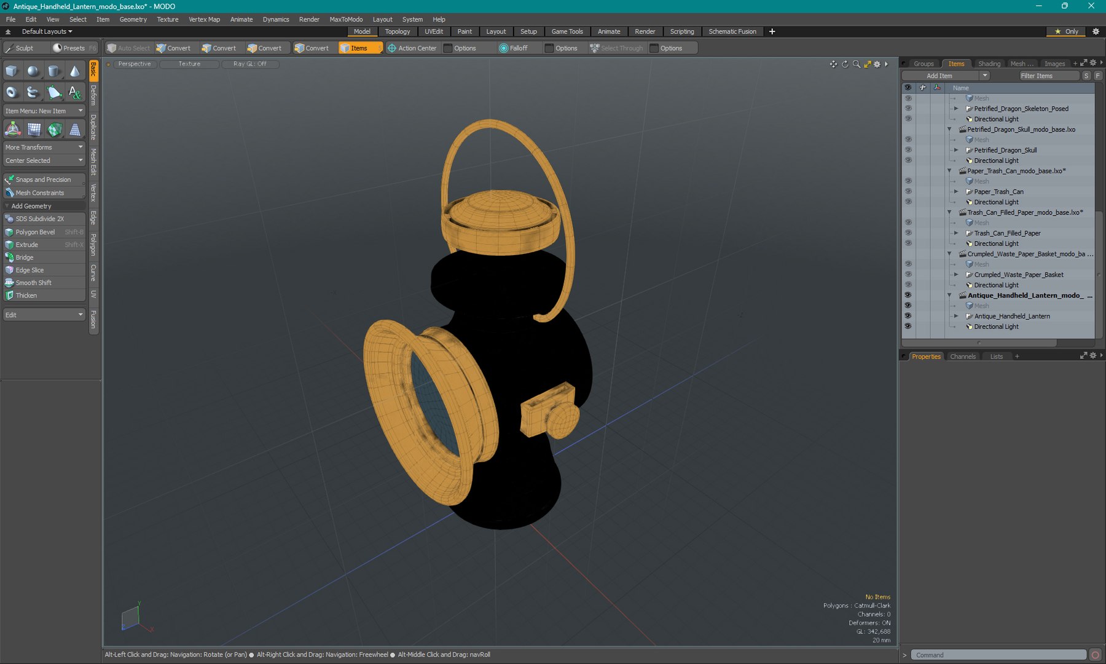This screenshot has height=664, width=1106.
Task: Click the Polygon Bevel button
Action: pos(44,232)
